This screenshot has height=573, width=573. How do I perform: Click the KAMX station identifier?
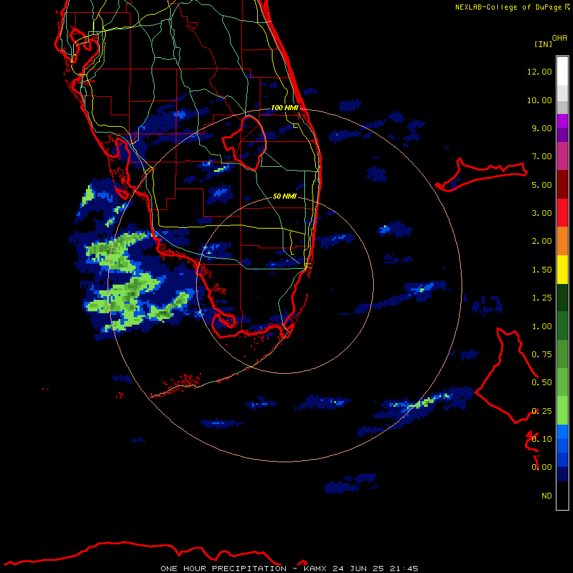pos(315,569)
